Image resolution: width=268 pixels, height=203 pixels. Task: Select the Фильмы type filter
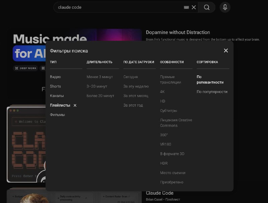pyautogui.click(x=57, y=115)
